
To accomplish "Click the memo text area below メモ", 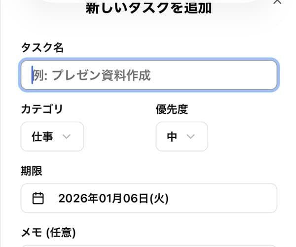I will click(148, 245).
